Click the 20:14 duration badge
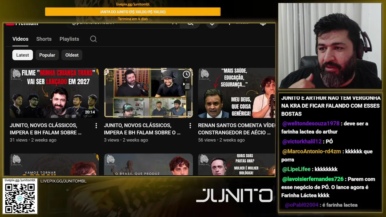 90,112
